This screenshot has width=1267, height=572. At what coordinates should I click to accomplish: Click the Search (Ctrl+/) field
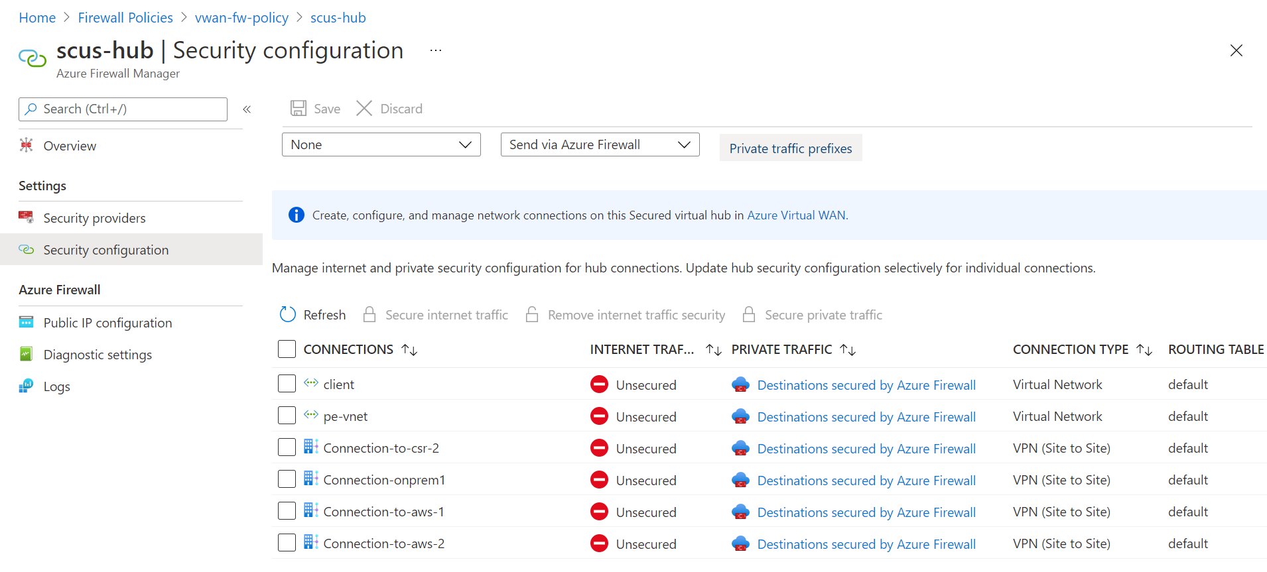(123, 109)
